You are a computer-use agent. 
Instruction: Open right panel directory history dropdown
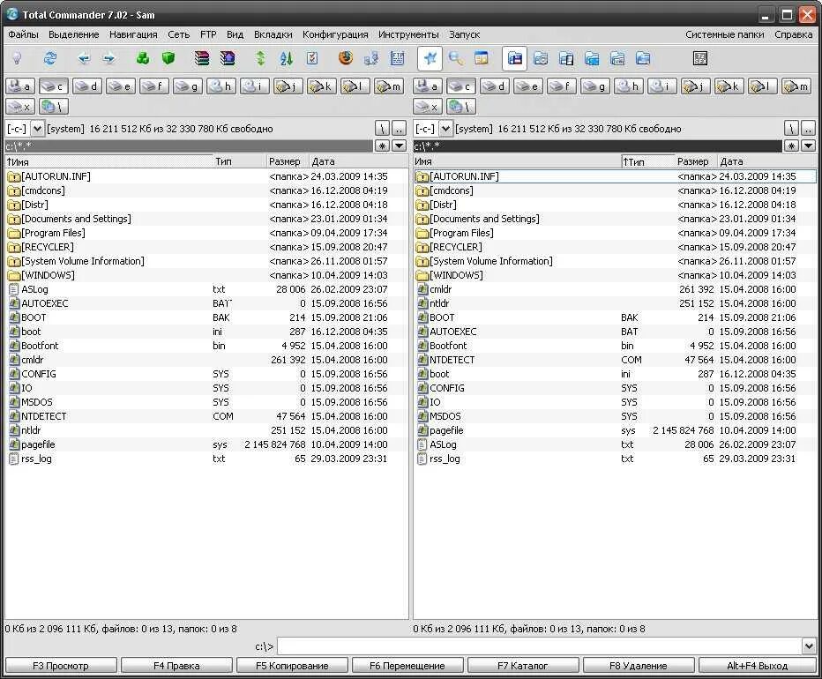(x=809, y=145)
